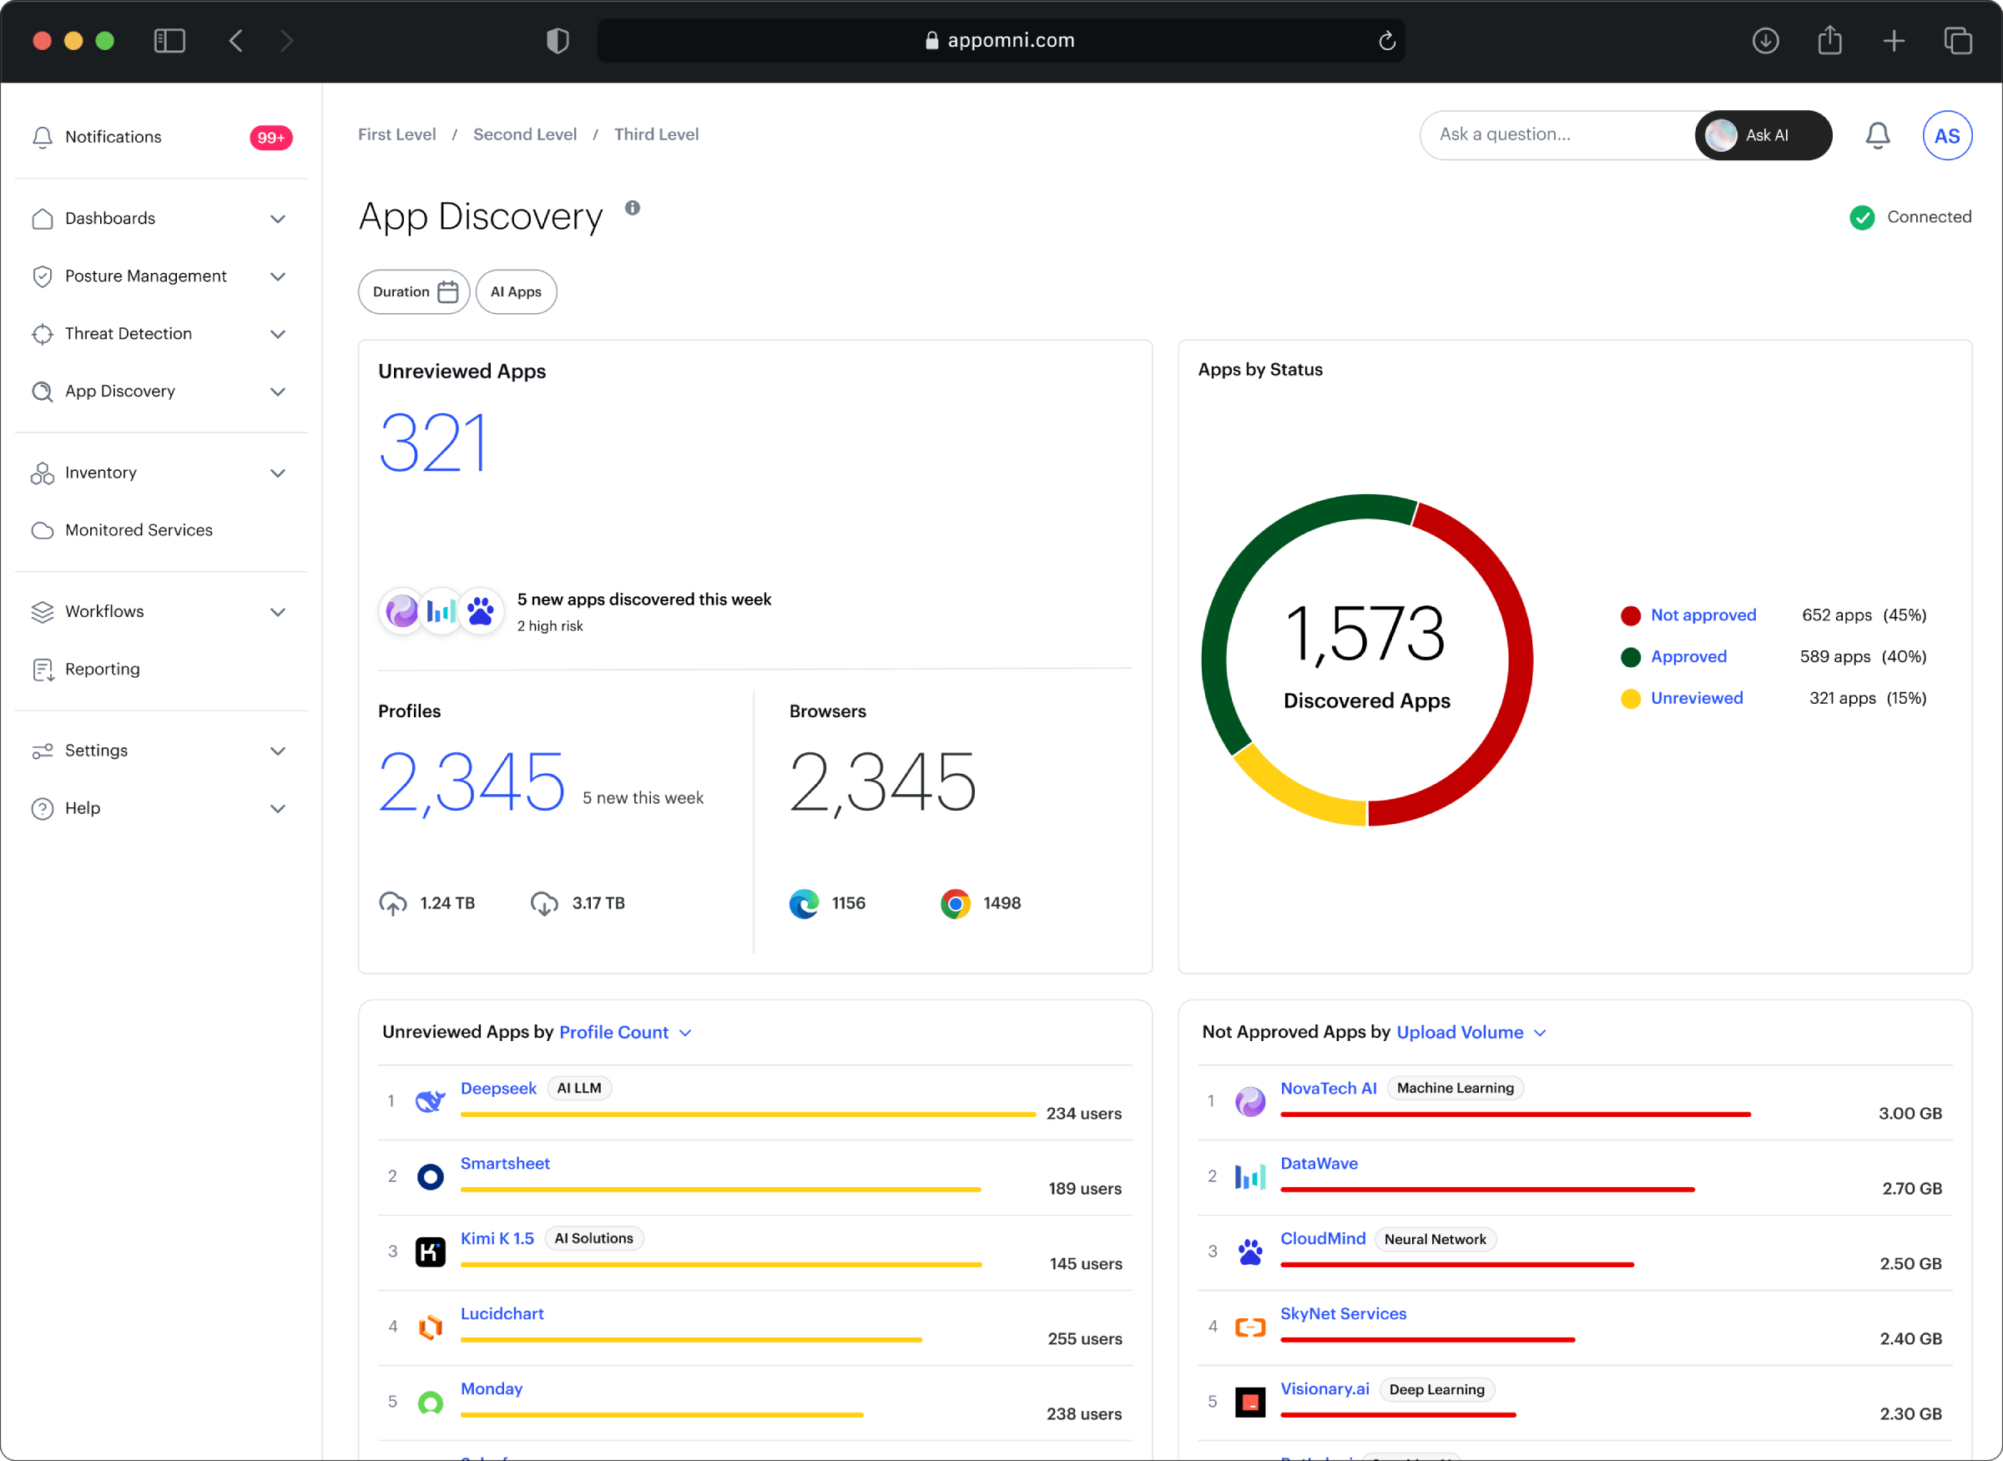Image resolution: width=2003 pixels, height=1461 pixels.
Task: Open the AS user avatar
Action: 1945,135
